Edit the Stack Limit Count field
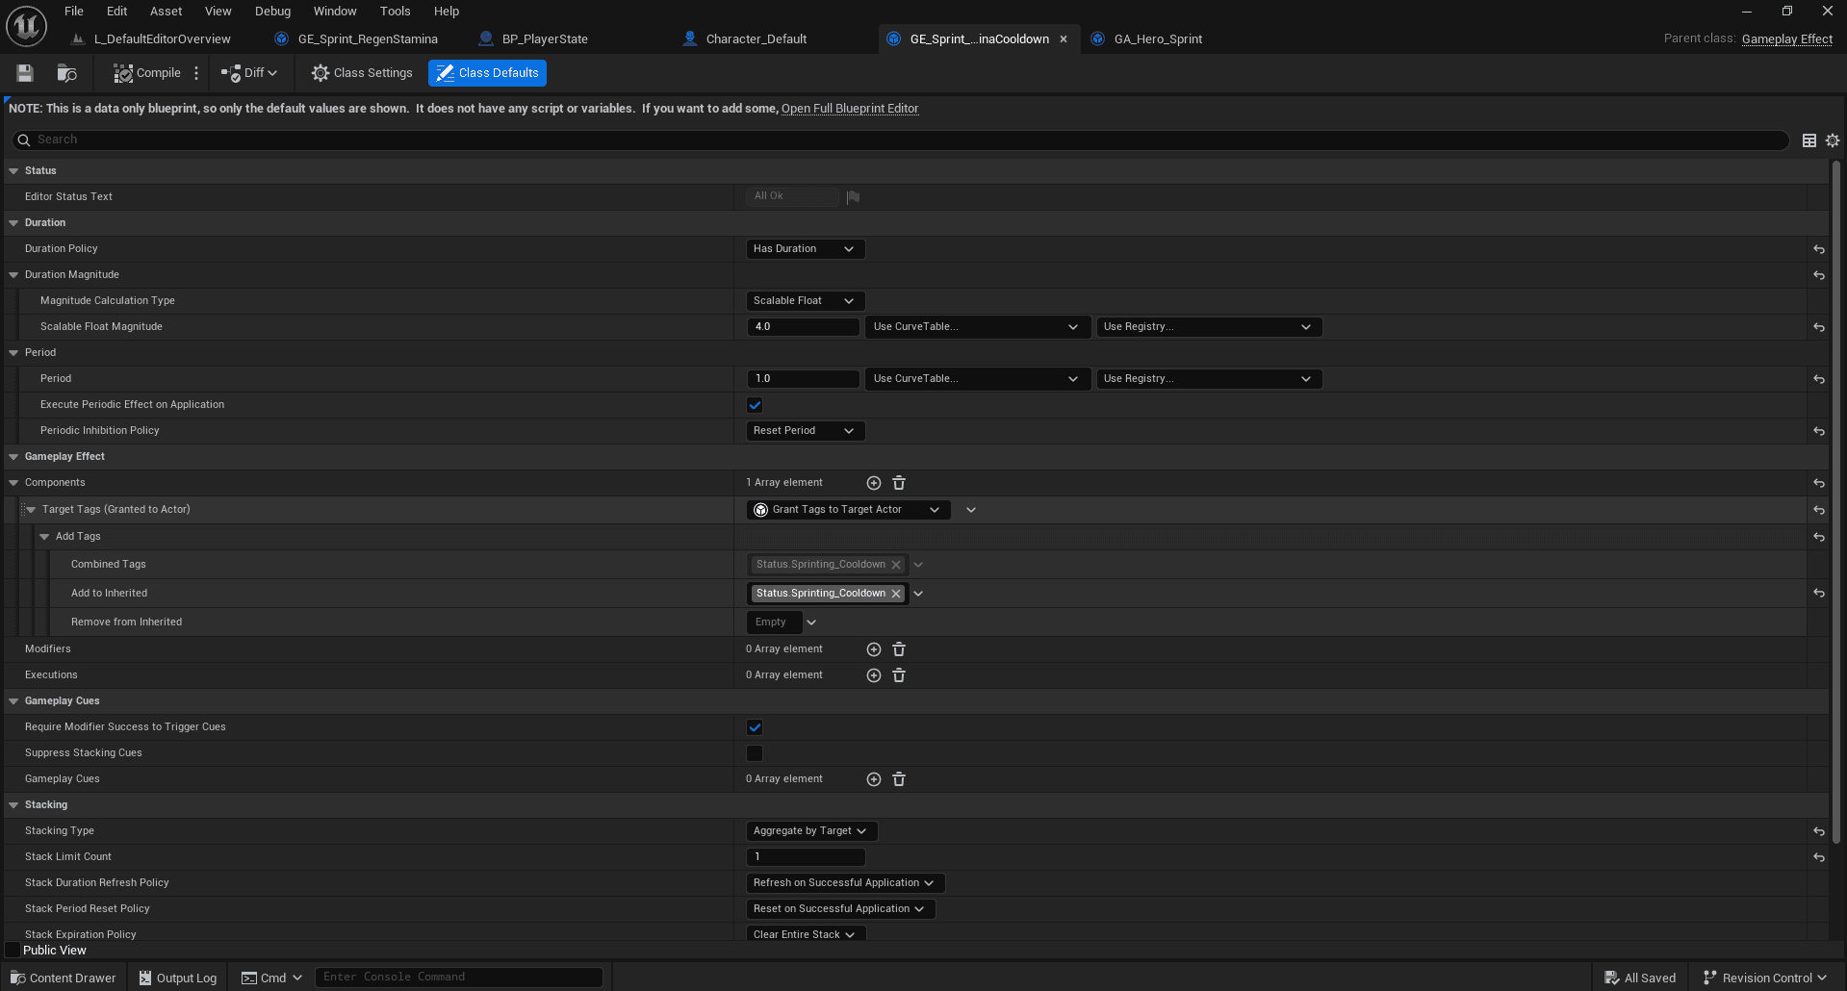The image size is (1847, 991). (806, 857)
